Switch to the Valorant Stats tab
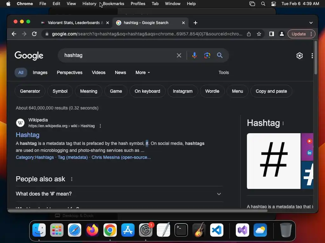The height and width of the screenshot is (243, 325). (x=74, y=23)
